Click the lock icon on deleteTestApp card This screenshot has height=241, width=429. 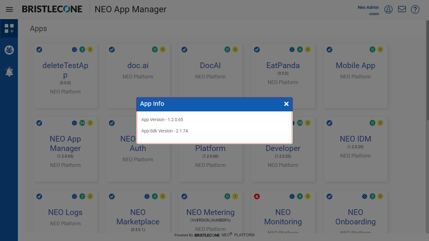coord(39,49)
